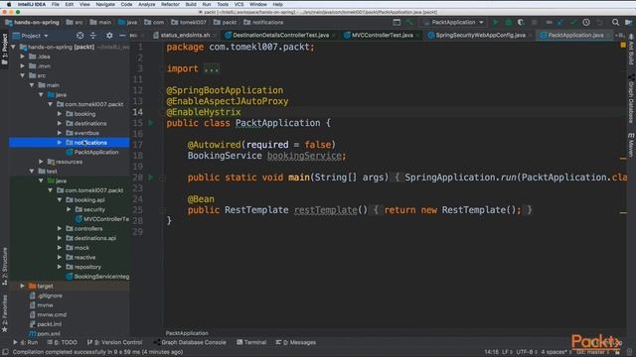Collapse the src folder

(x=23, y=75)
